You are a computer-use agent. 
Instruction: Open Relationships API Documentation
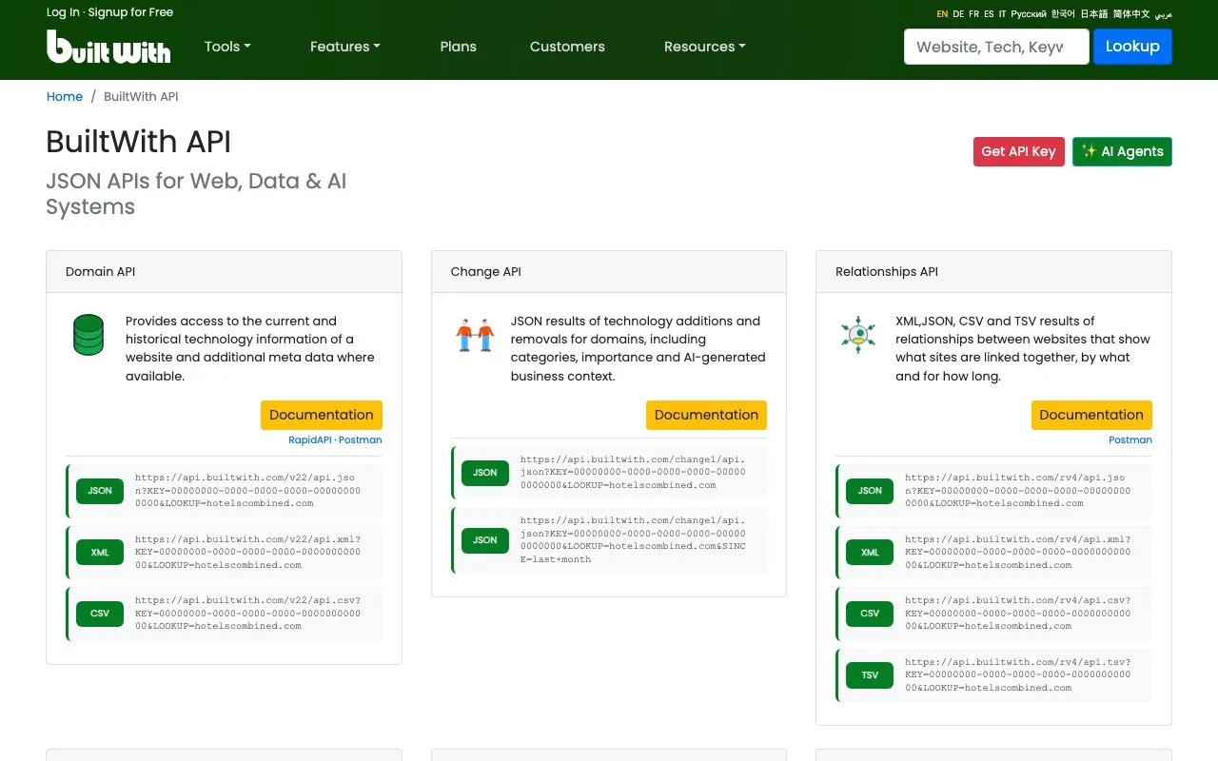pos(1091,415)
